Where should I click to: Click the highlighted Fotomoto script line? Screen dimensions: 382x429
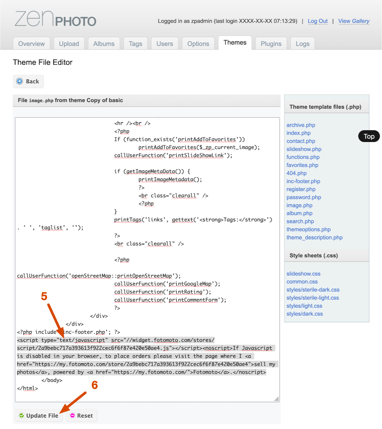115,340
